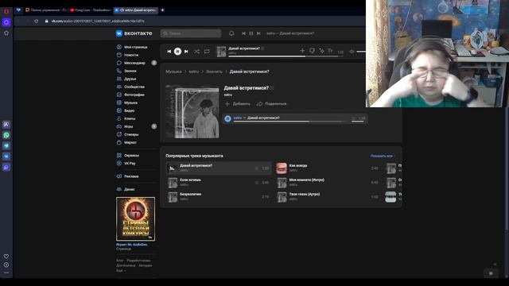Open the Музыка breadcrumb link
509x286 pixels.
pyautogui.click(x=173, y=71)
